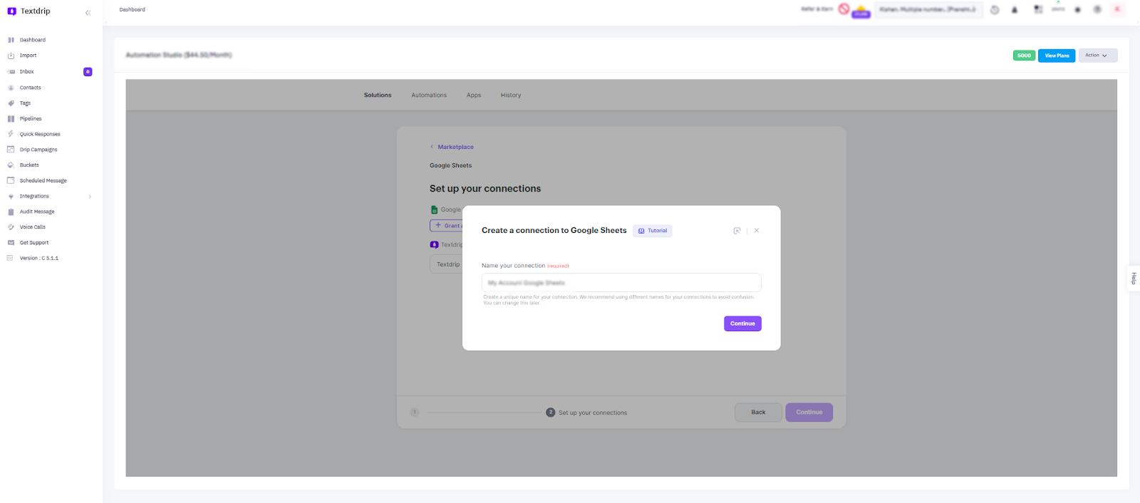Click Continue in the connection dialog
This screenshot has height=503, width=1140.
point(742,323)
